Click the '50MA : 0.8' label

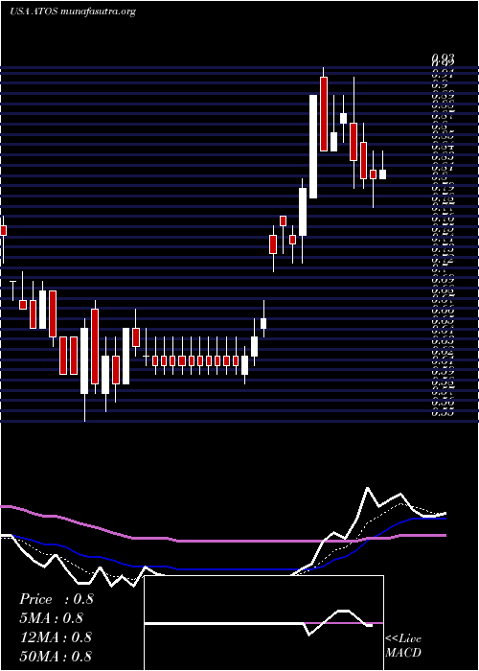(x=56, y=657)
